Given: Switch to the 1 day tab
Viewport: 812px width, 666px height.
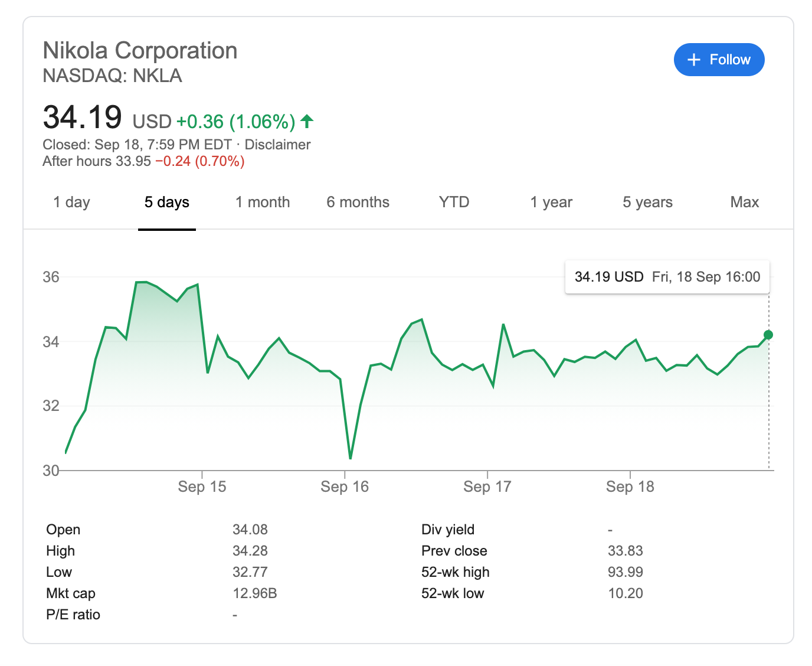Looking at the screenshot, I should coord(71,203).
